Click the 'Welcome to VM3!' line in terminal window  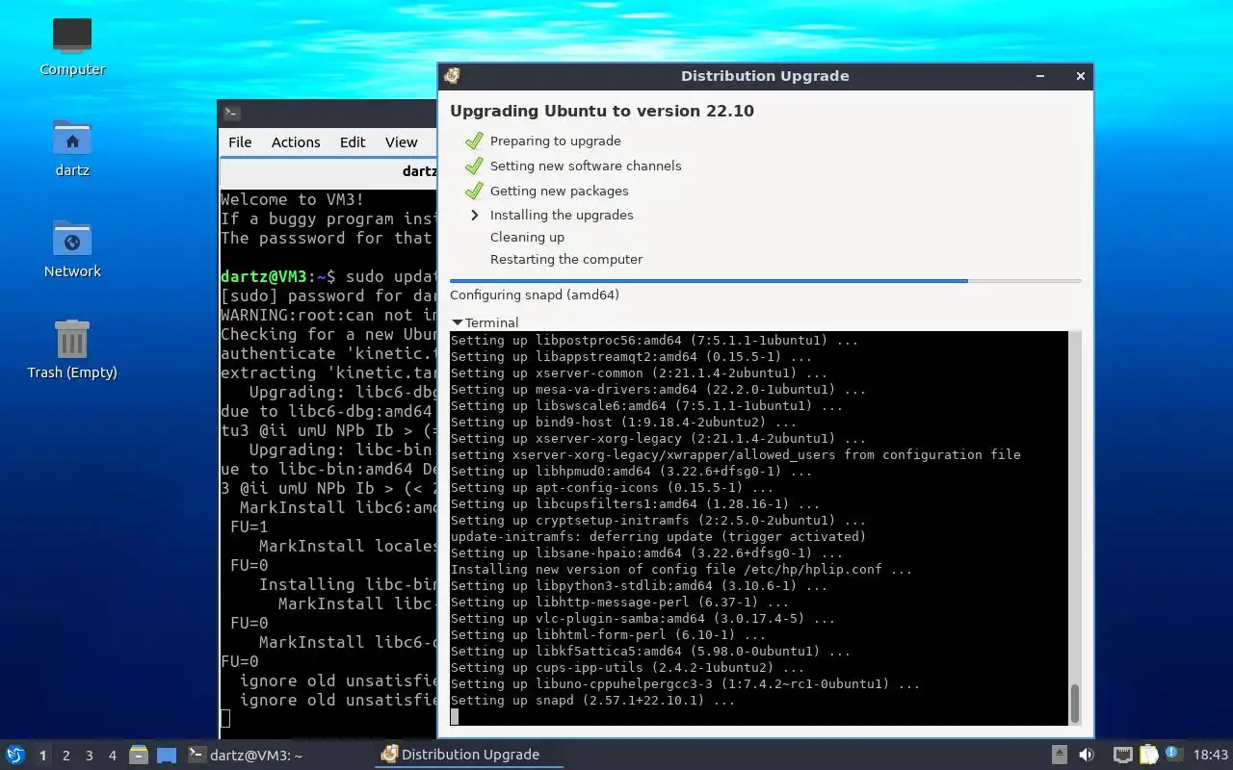click(293, 199)
